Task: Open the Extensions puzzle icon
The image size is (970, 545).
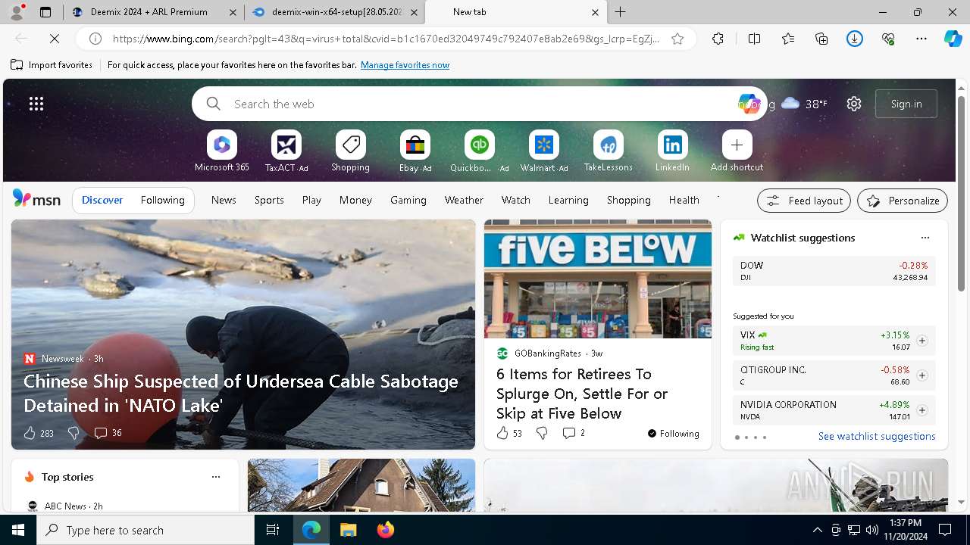Action: (718, 38)
